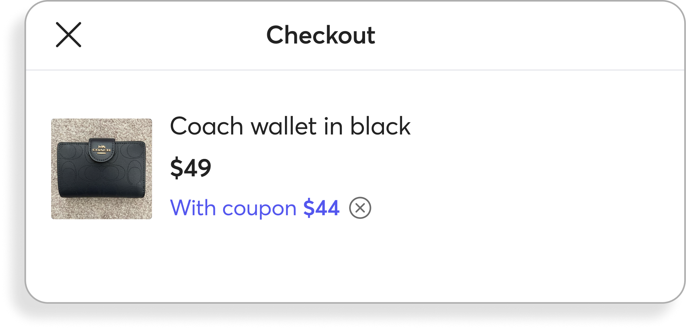686x330 pixels.
Task: Select the Coach wallet in black title
Action: pos(290,126)
